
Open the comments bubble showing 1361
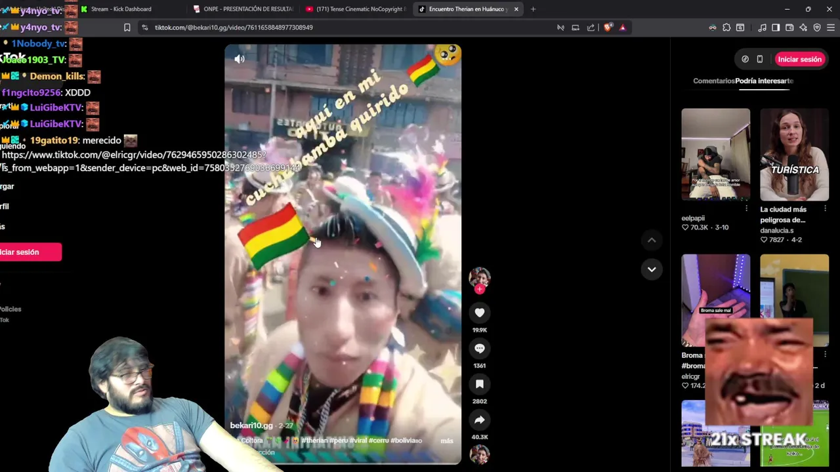tap(480, 349)
